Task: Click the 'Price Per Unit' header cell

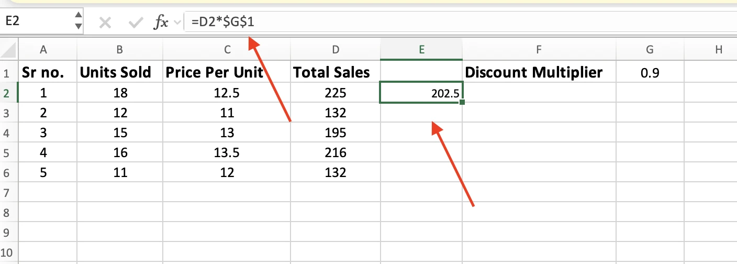Action: click(x=227, y=72)
